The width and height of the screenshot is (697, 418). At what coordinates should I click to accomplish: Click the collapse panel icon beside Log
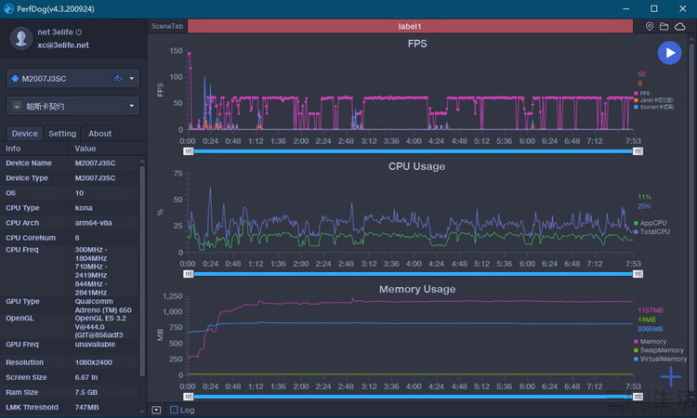pyautogui.click(x=156, y=410)
